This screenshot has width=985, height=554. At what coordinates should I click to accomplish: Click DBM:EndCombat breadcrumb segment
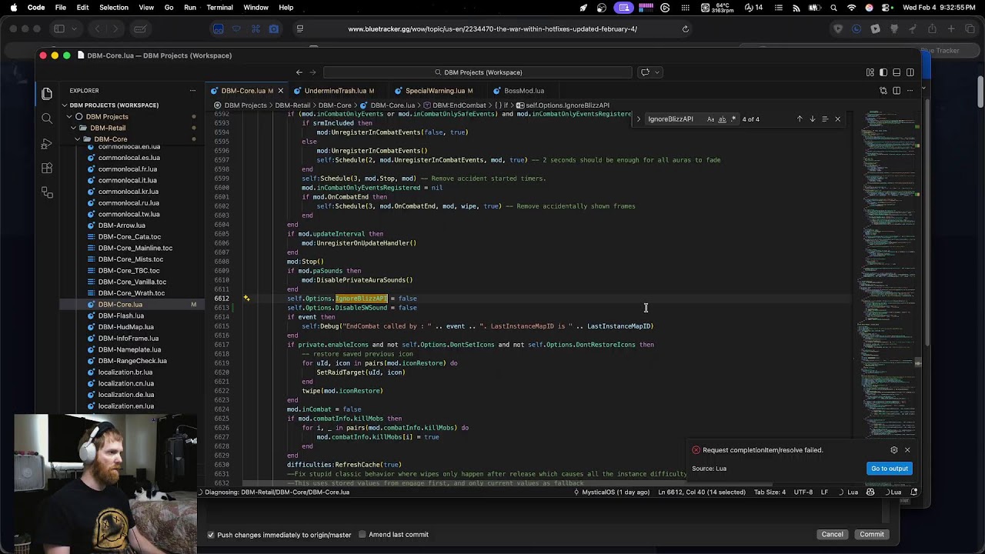click(459, 105)
